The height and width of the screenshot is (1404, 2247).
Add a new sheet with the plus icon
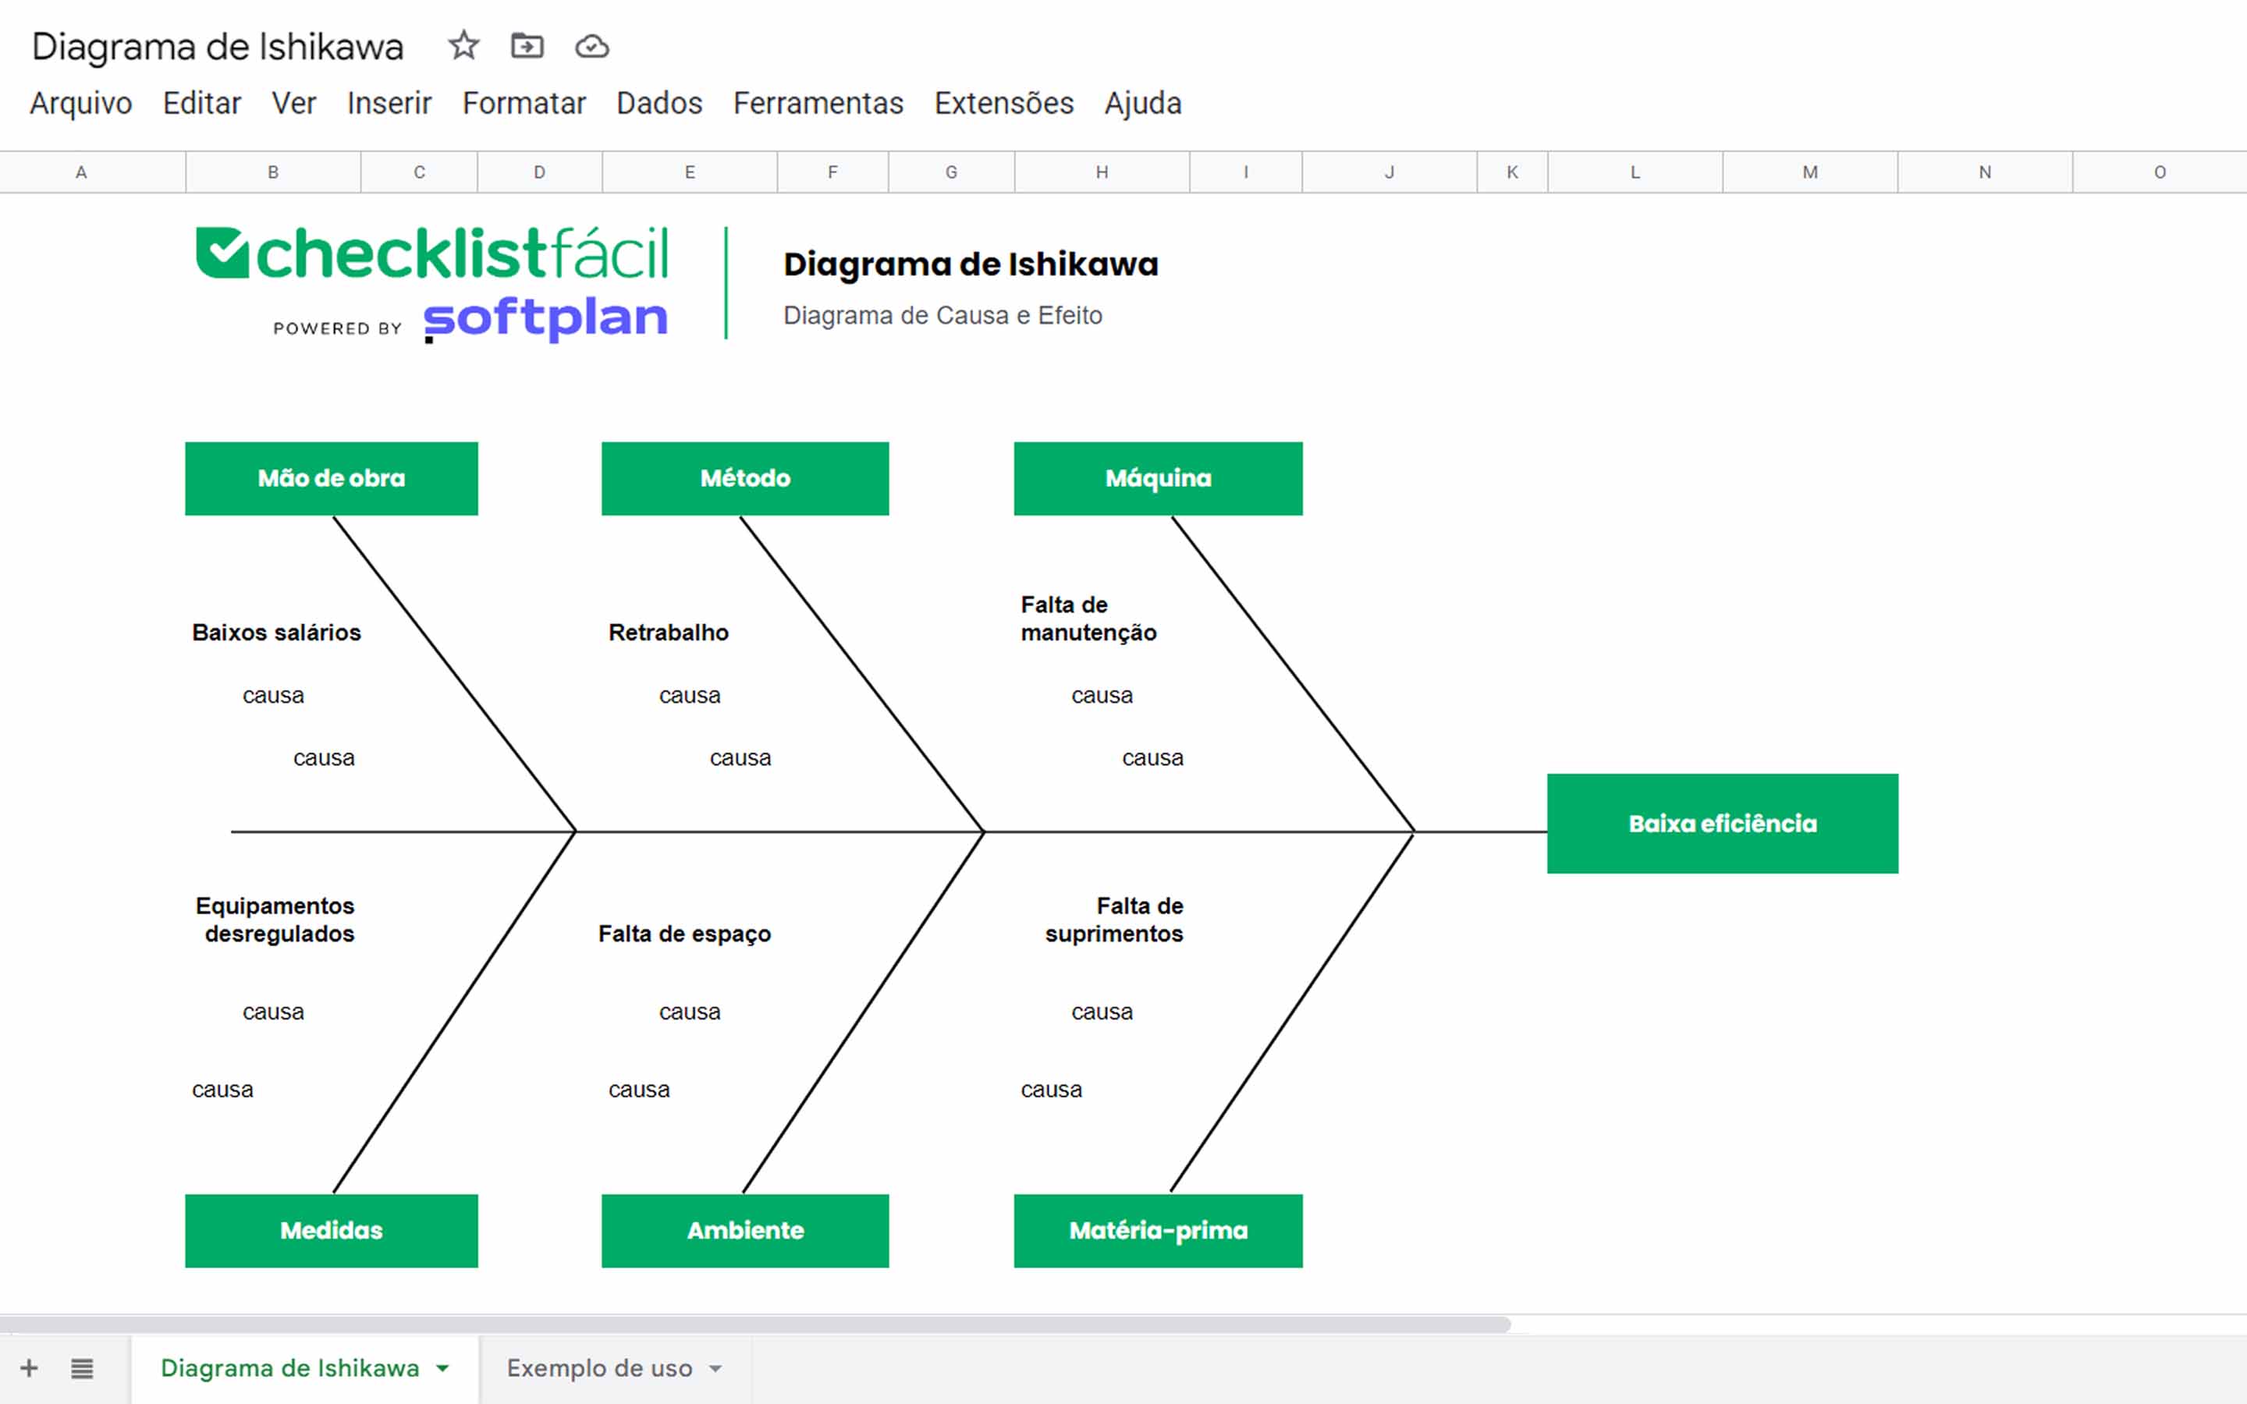30,1368
